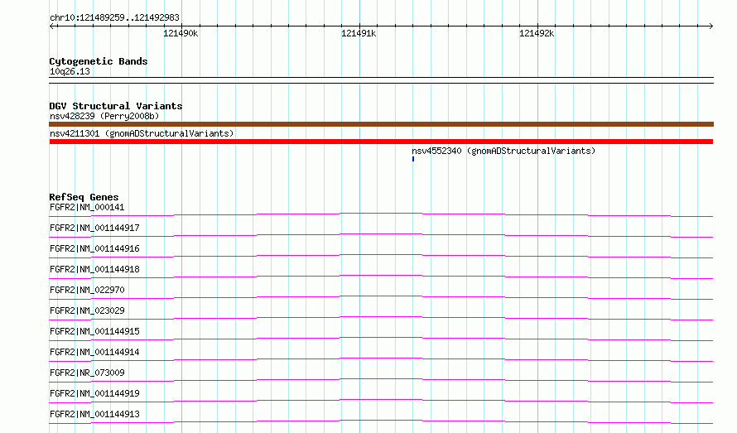737x433 pixels.
Task: Click the 121490k ruler position label
Action: pos(181,33)
